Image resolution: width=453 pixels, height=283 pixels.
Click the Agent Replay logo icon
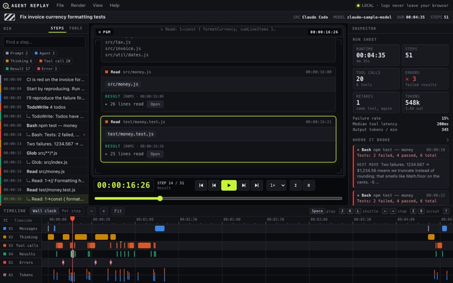(6, 6)
